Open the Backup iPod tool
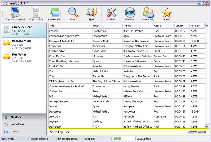Viewport: 211px width, 142px height. [54, 14]
